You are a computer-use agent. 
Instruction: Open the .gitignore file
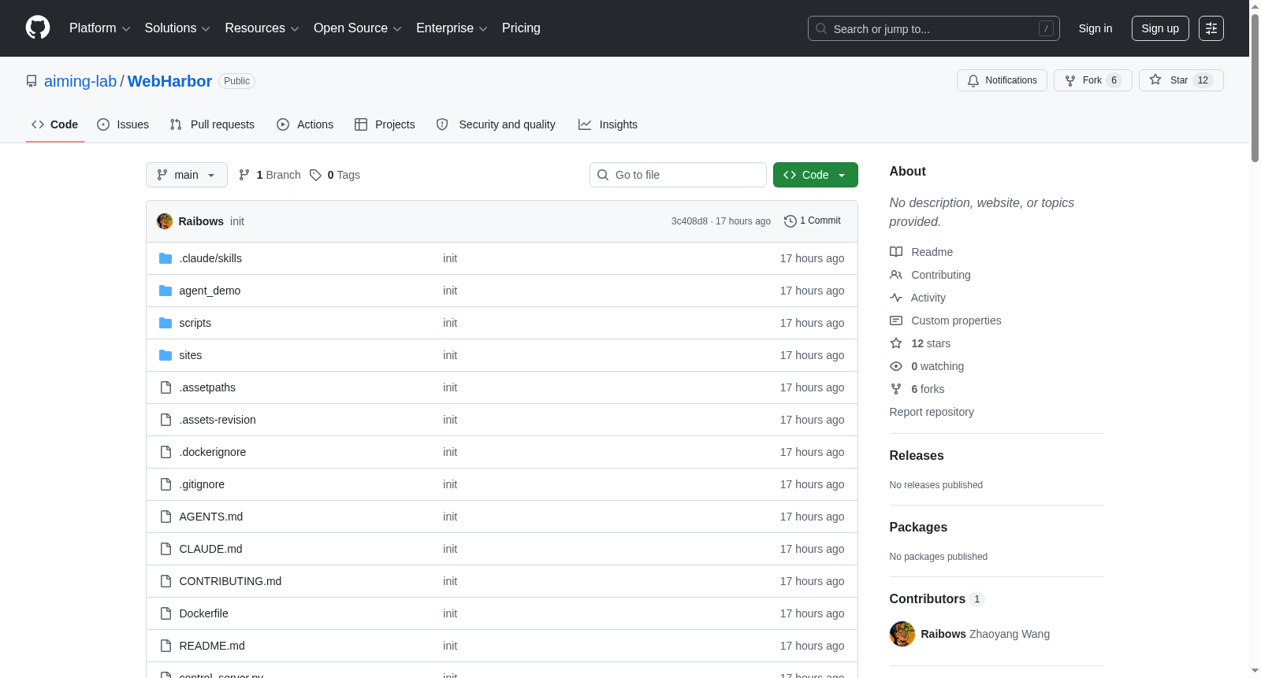202,484
